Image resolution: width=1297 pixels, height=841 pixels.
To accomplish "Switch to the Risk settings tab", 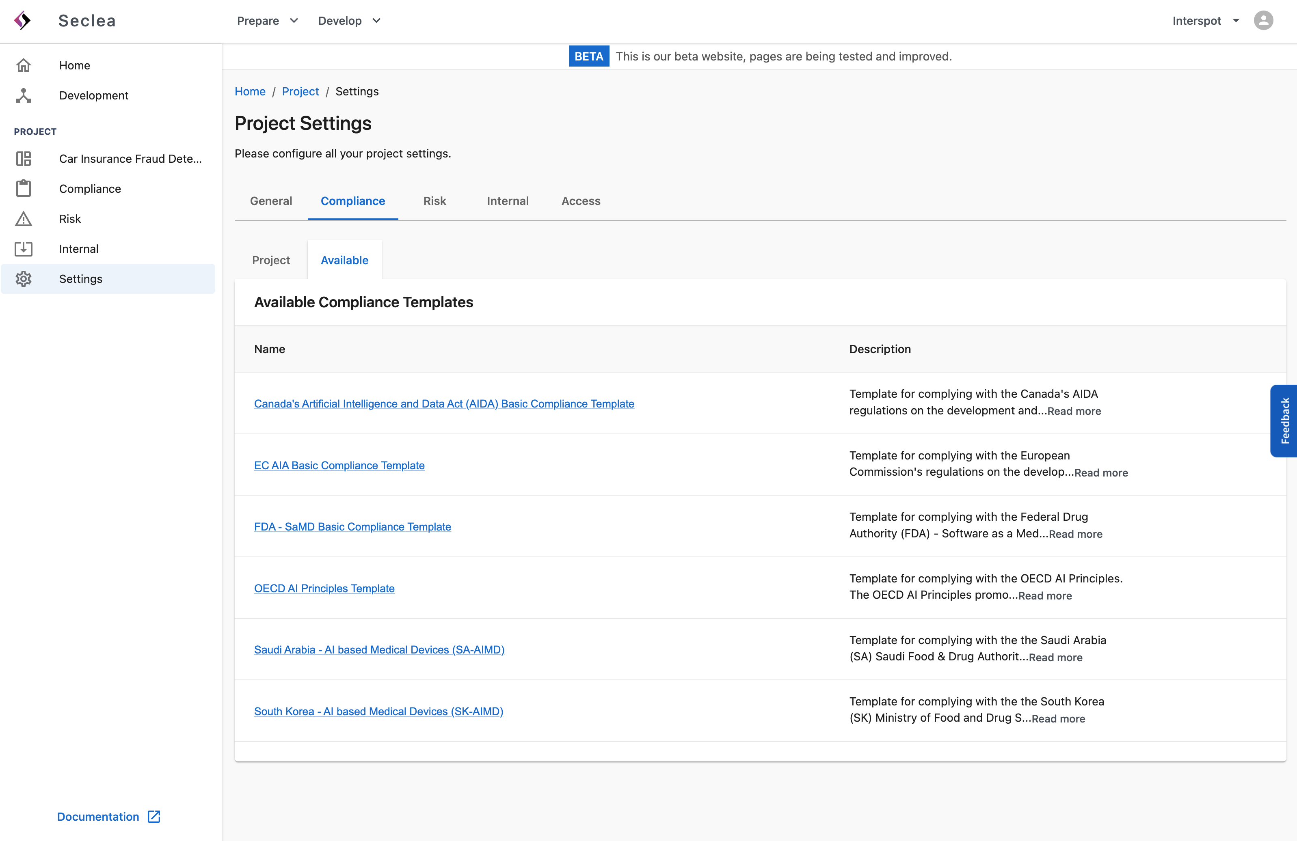I will pyautogui.click(x=434, y=201).
